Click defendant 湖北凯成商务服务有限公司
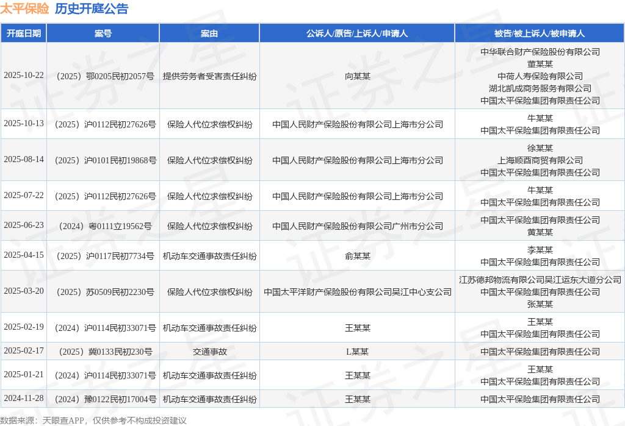This screenshot has width=625, height=426. click(540, 88)
